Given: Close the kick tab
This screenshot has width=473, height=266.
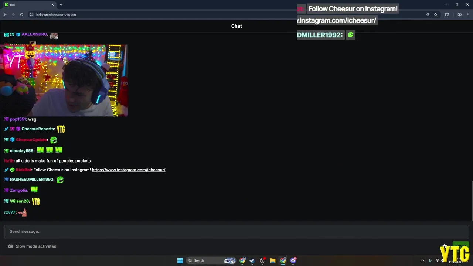Looking at the screenshot, I should (52, 5).
